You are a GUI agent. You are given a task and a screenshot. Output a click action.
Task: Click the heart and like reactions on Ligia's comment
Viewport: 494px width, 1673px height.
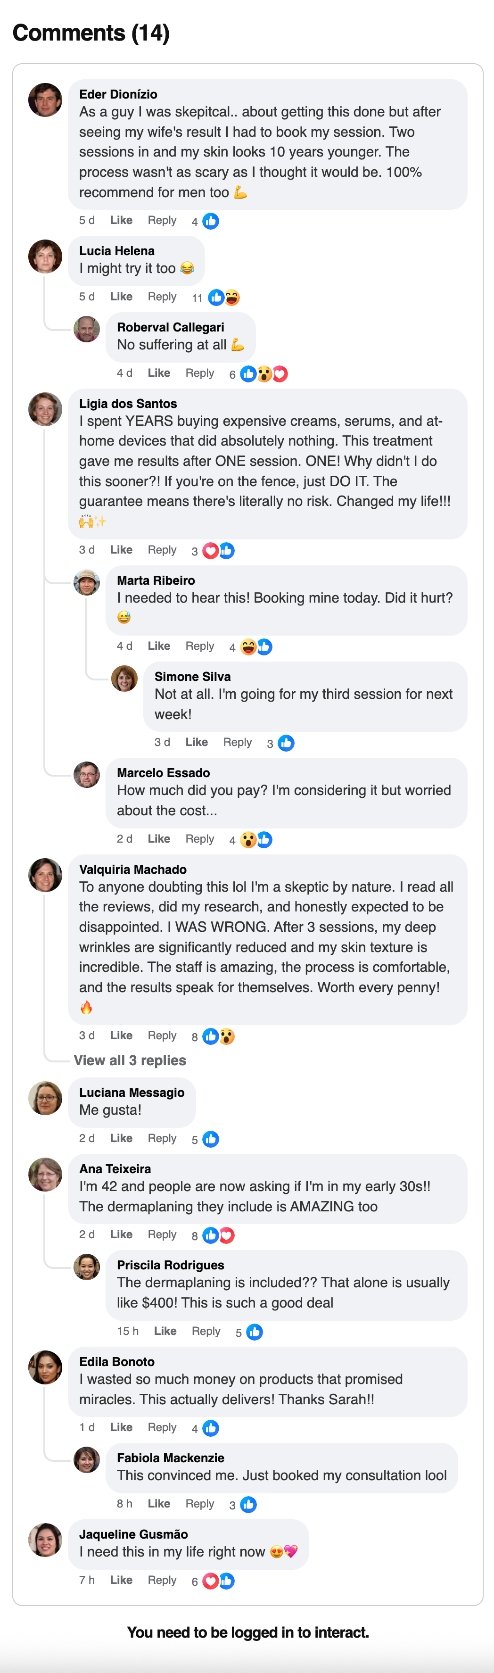point(219,551)
